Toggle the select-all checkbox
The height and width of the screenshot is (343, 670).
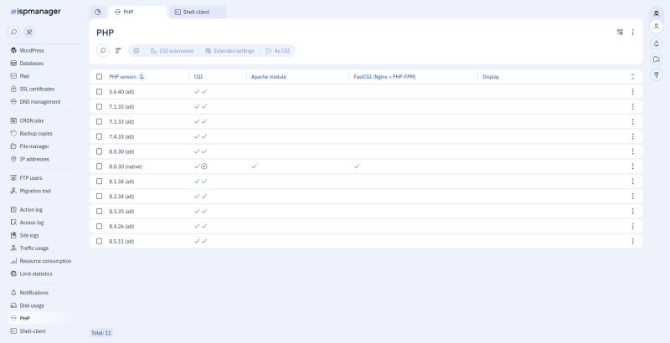coord(99,77)
